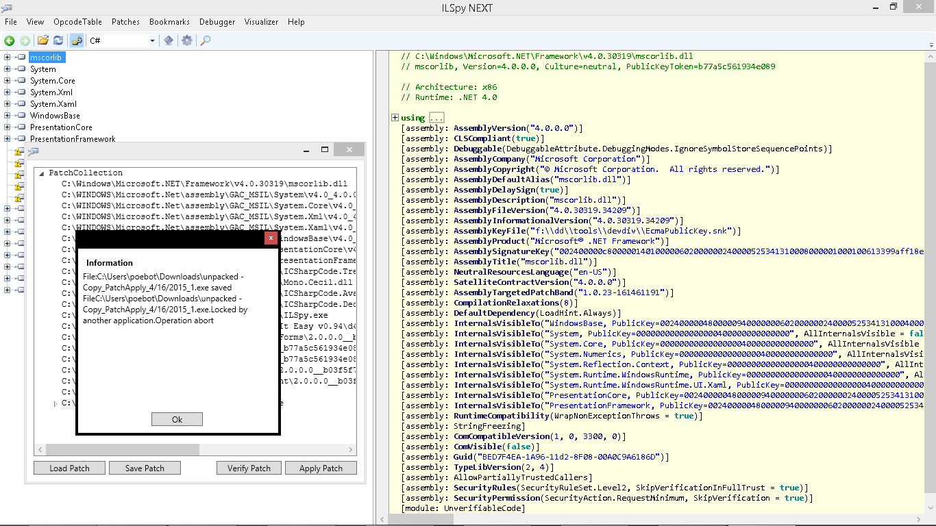Open the Debugger menu
This screenshot has height=526, width=936.
217,22
